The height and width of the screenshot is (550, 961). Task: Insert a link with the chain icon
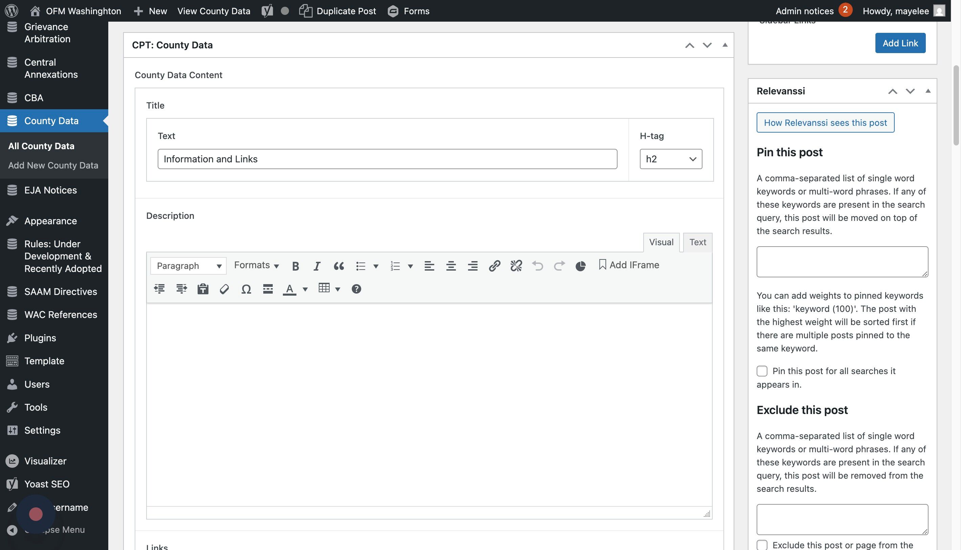(494, 266)
